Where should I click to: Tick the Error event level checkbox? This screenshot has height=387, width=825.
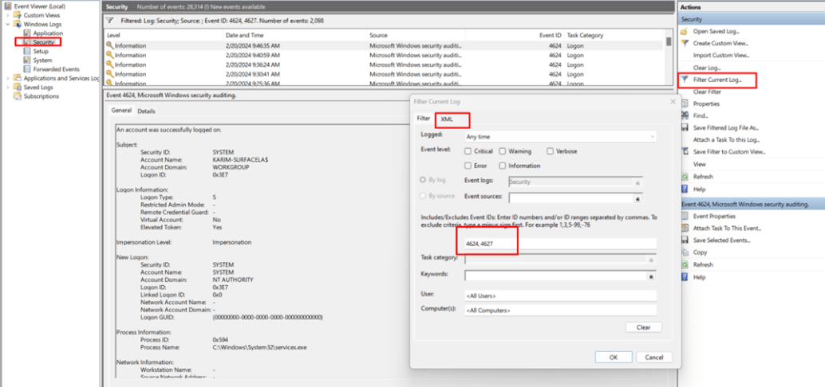[468, 166]
